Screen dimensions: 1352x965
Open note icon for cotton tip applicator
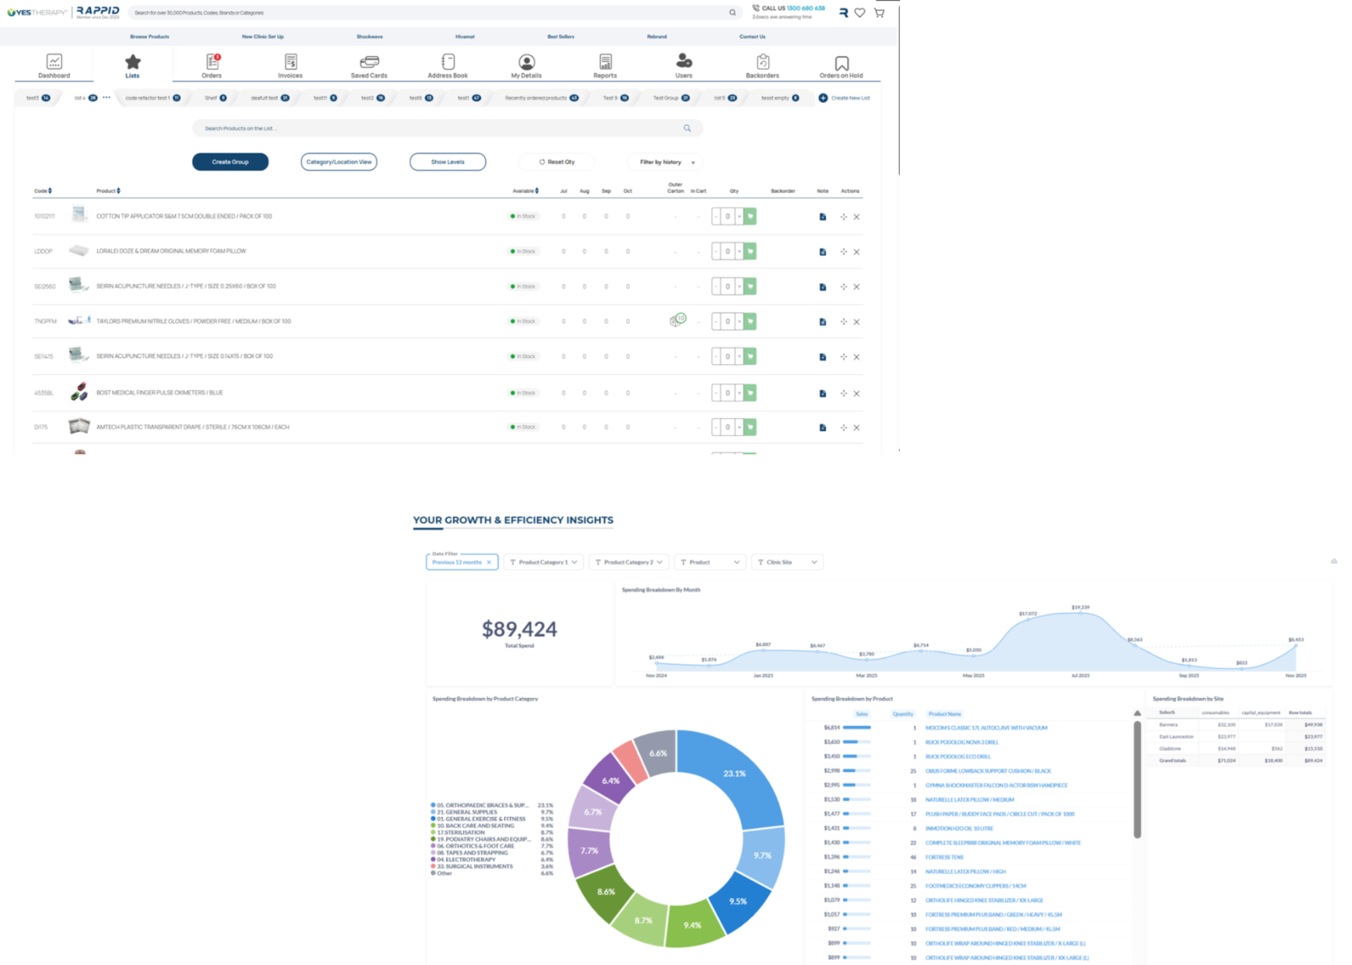[823, 217]
